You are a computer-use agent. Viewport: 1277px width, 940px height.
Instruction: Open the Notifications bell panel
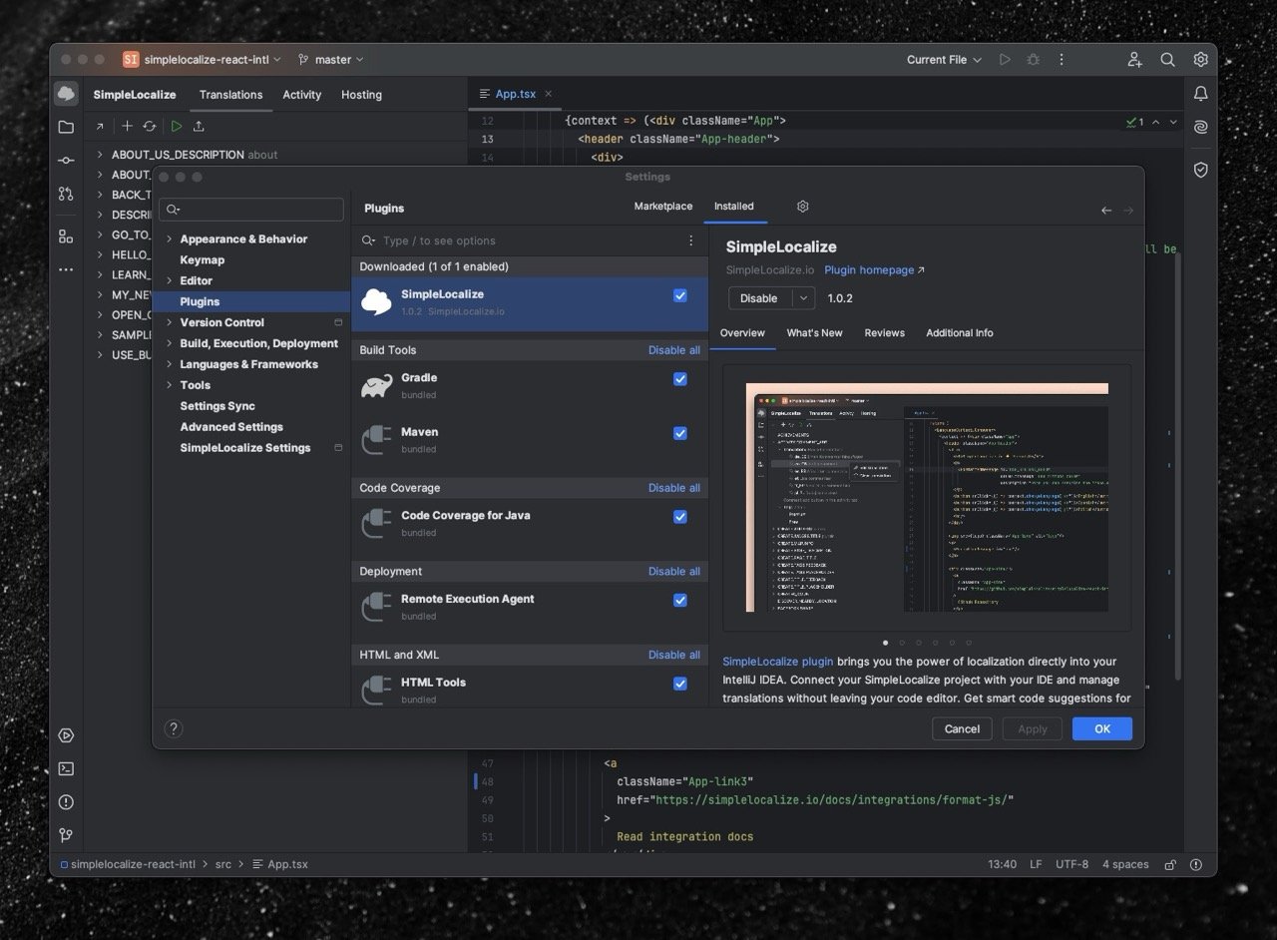(1200, 94)
